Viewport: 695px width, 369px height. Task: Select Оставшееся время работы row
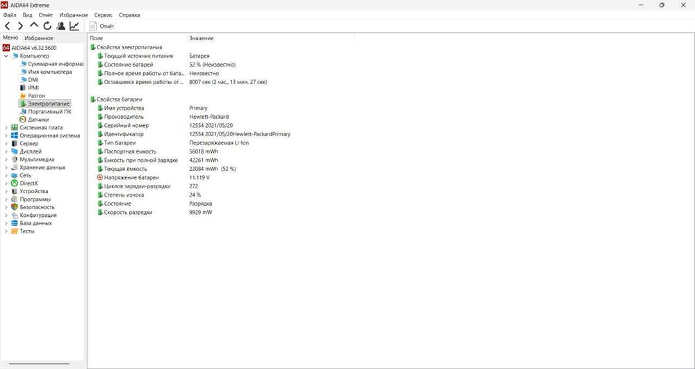point(181,82)
